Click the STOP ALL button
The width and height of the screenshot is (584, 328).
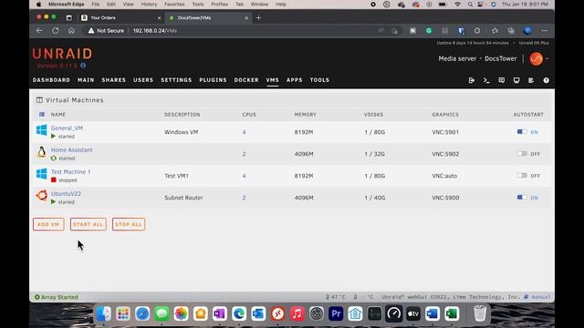[x=129, y=224]
